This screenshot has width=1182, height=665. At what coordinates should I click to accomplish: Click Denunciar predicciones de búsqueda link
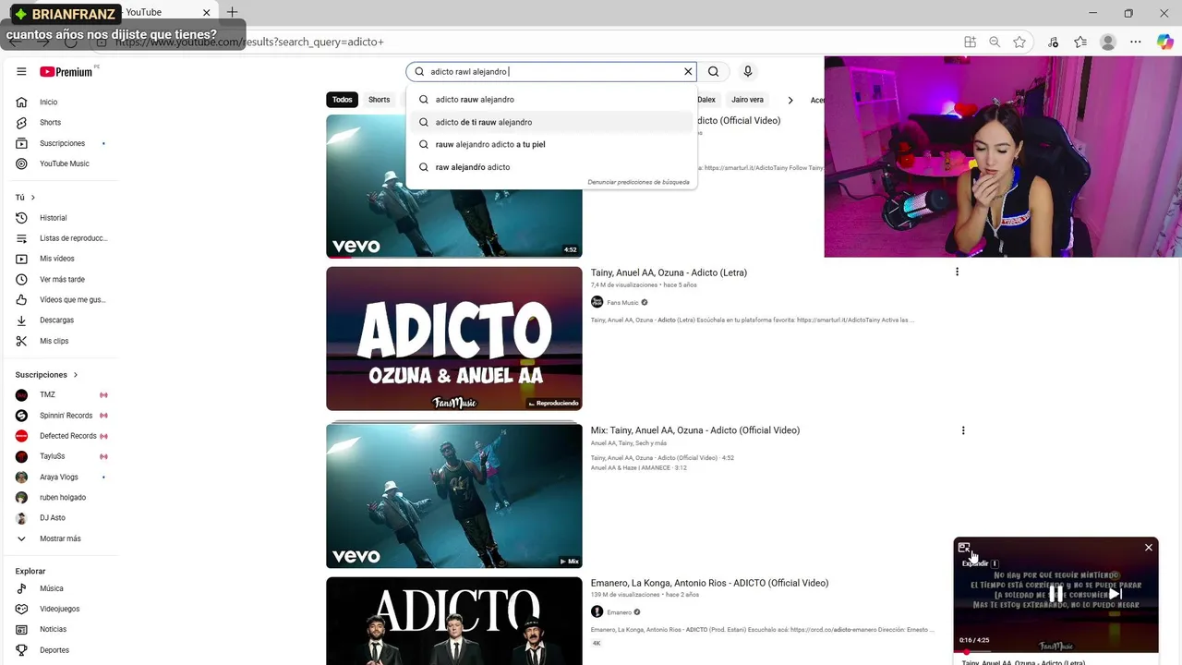click(x=638, y=182)
